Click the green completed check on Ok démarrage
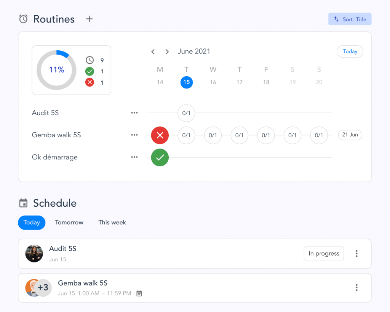Image resolution: width=390 pixels, height=312 pixels. click(x=160, y=157)
